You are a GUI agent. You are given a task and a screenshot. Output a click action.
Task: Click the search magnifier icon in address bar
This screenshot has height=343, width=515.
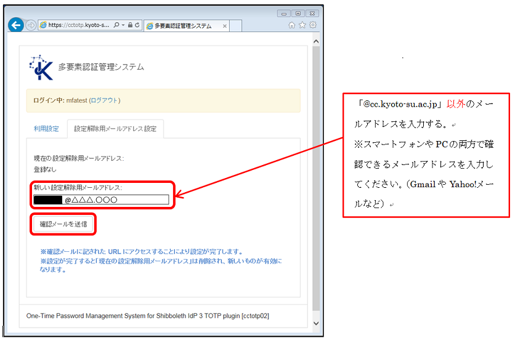pyautogui.click(x=116, y=25)
